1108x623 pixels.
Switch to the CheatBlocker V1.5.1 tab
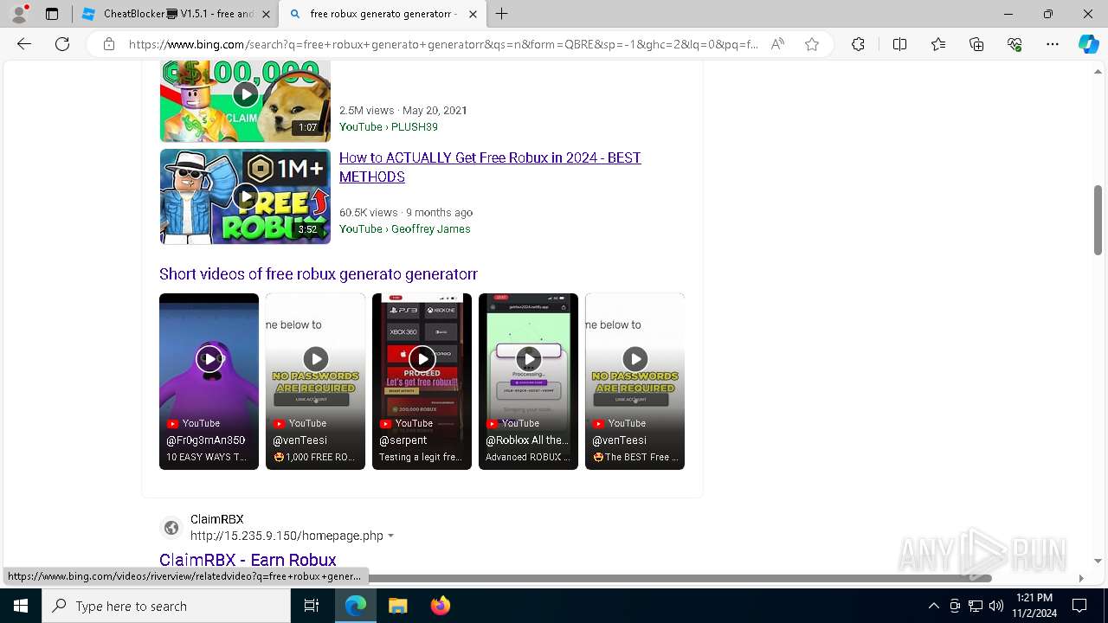click(x=175, y=14)
